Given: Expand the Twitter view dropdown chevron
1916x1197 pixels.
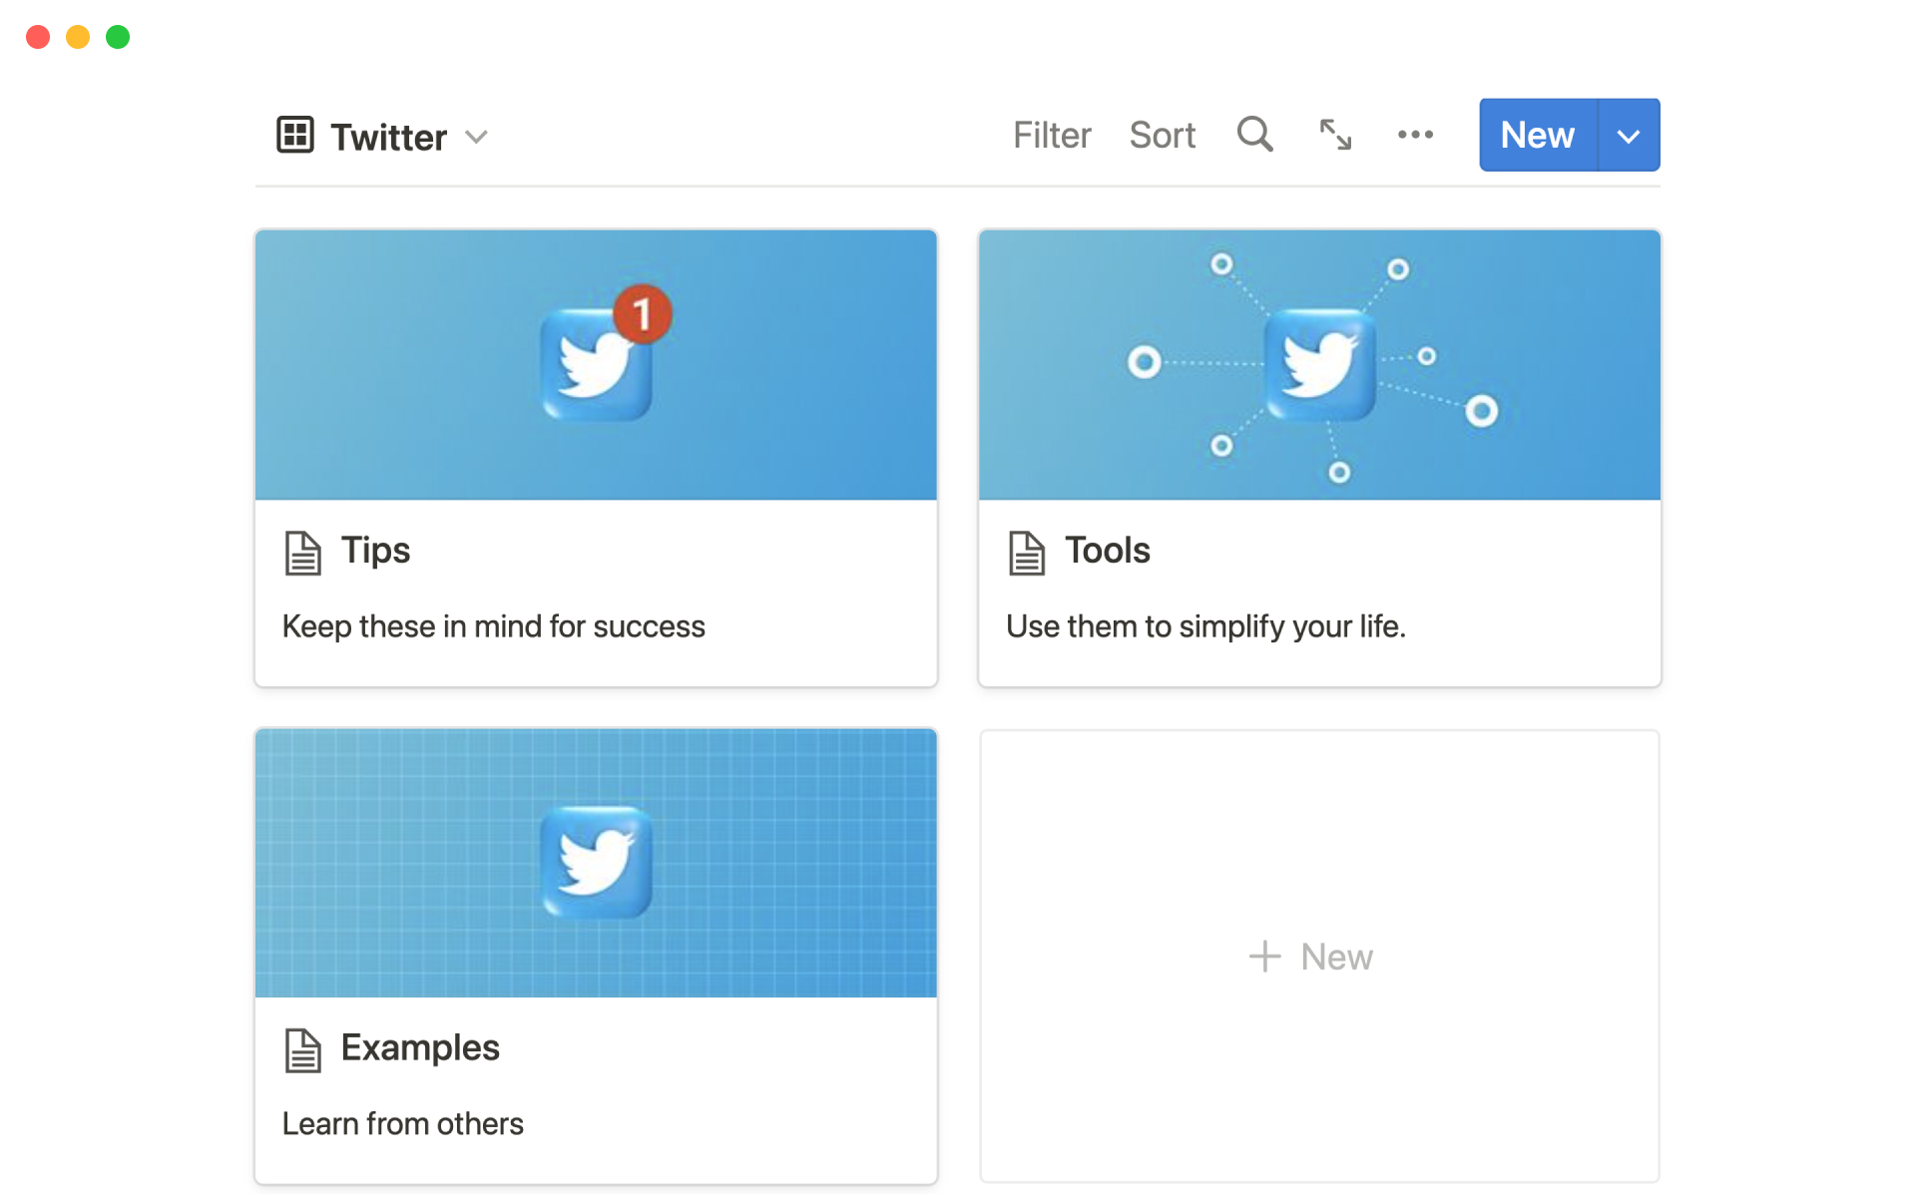Looking at the screenshot, I should [477, 137].
